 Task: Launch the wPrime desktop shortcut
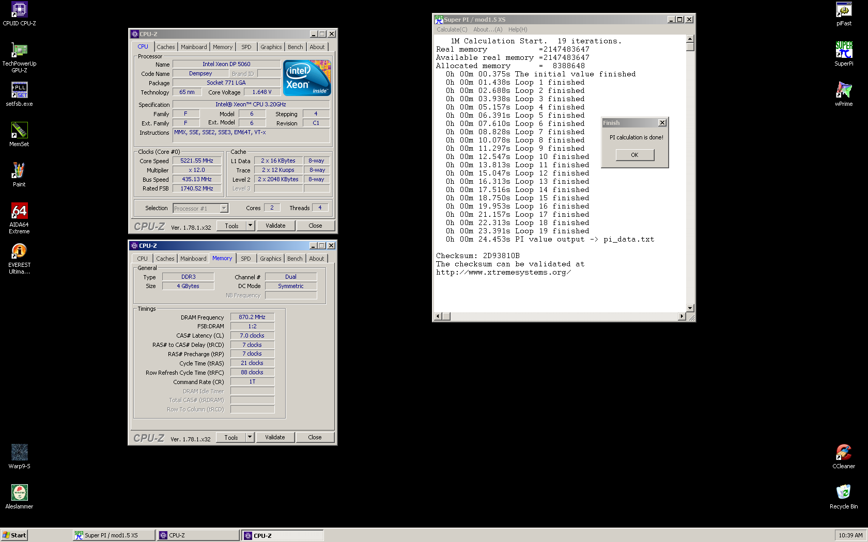844,94
